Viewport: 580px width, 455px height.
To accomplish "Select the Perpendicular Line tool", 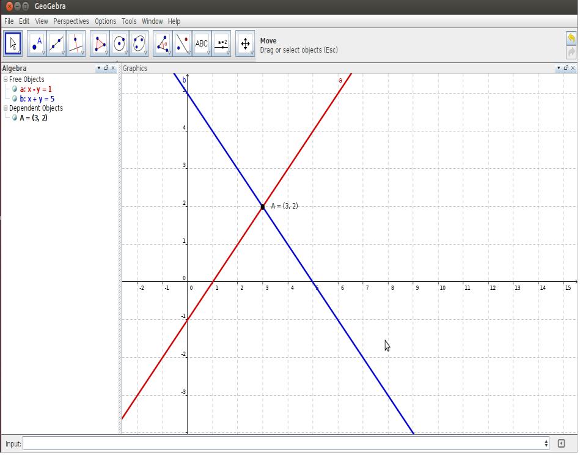I will [x=76, y=43].
